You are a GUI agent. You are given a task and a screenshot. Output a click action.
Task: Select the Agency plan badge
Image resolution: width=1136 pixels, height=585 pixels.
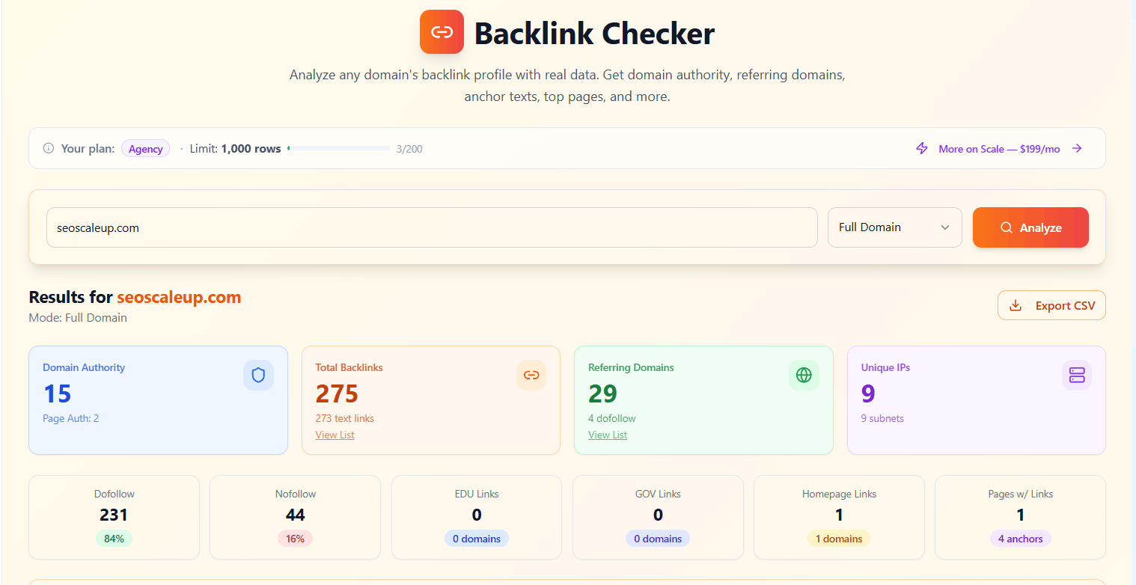(x=145, y=148)
